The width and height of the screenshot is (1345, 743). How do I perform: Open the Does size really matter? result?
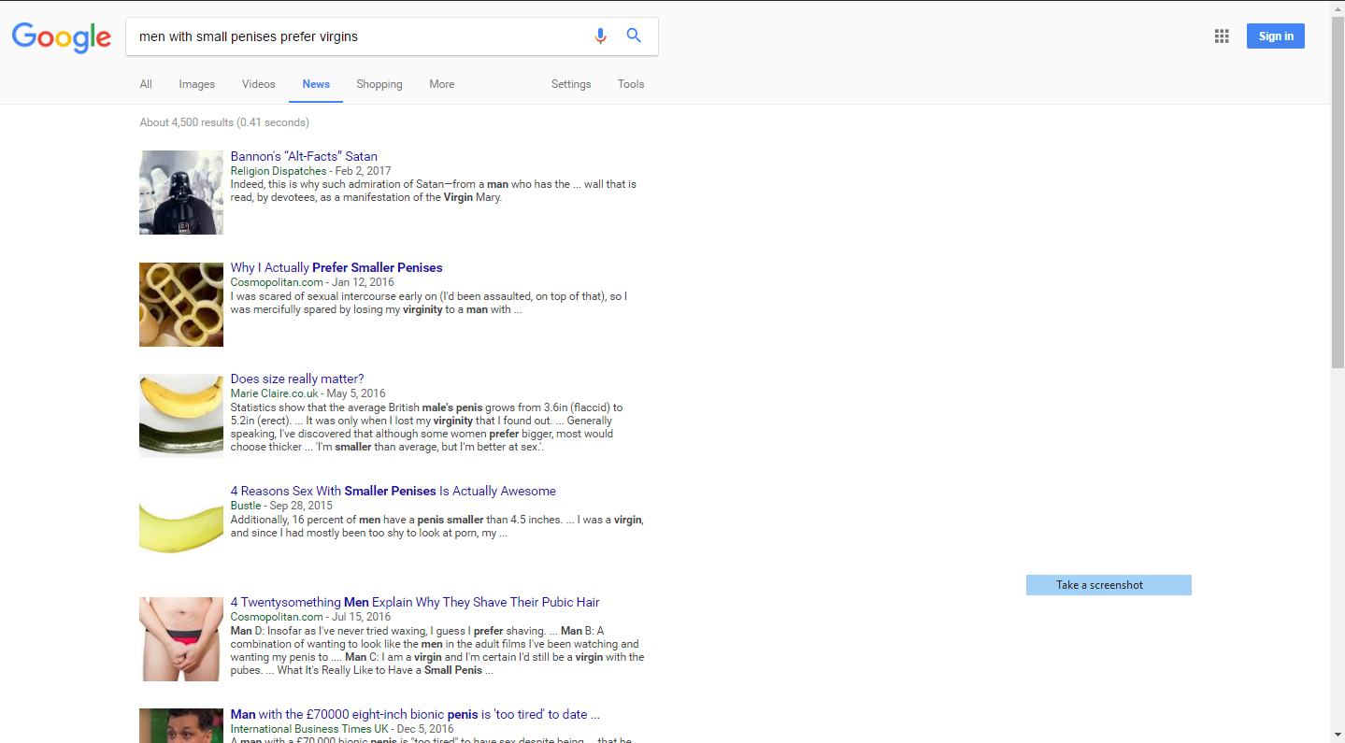[x=297, y=379]
